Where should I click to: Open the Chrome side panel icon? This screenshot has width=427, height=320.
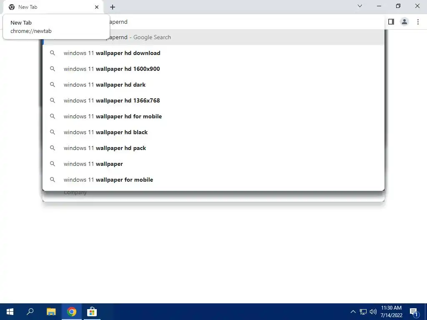(x=391, y=22)
